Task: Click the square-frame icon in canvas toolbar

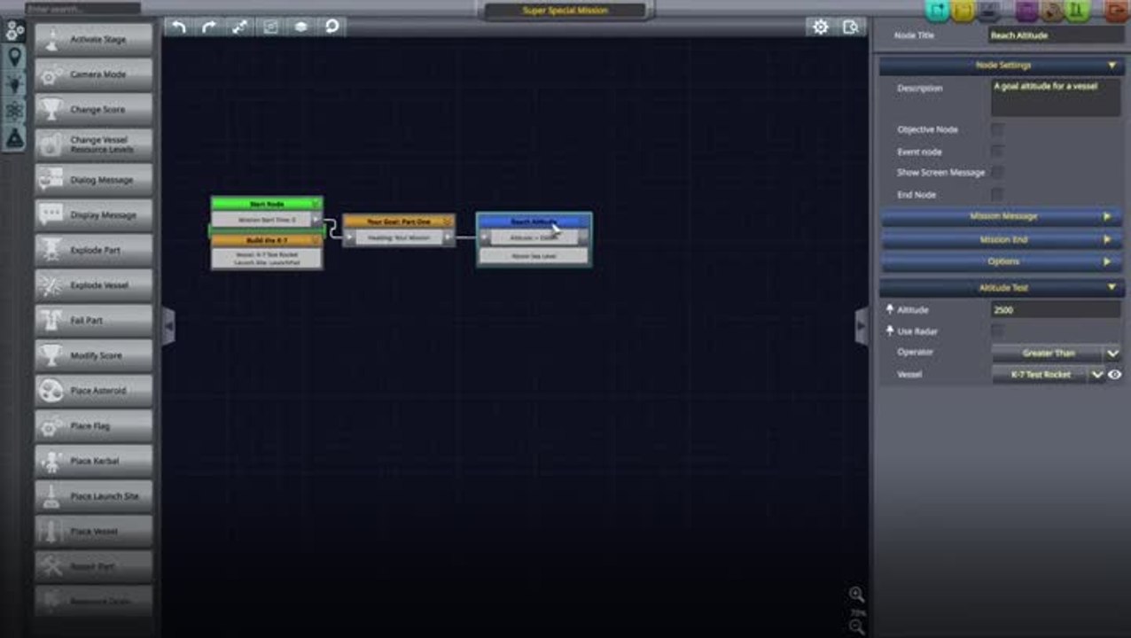Action: pos(270,27)
